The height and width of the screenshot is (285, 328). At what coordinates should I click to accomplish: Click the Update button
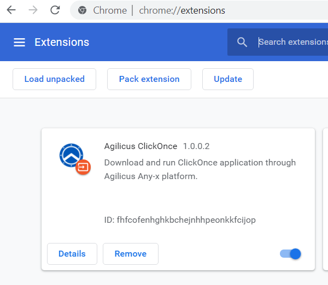pos(228,79)
